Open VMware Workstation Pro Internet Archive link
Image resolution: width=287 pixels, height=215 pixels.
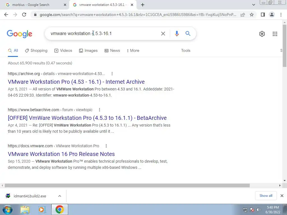tap(76, 82)
